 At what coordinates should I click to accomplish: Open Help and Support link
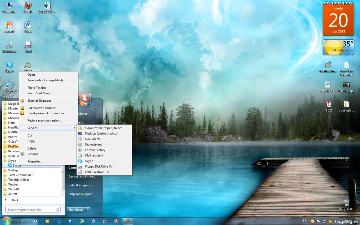80,194
